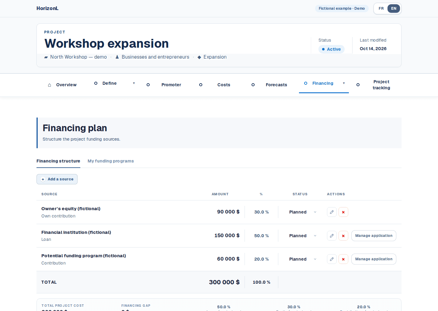
Task: Manage application for Potential funding program
Action: pyautogui.click(x=374, y=259)
